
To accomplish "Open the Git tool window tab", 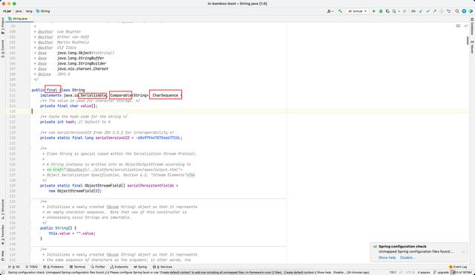I will point(14,267).
